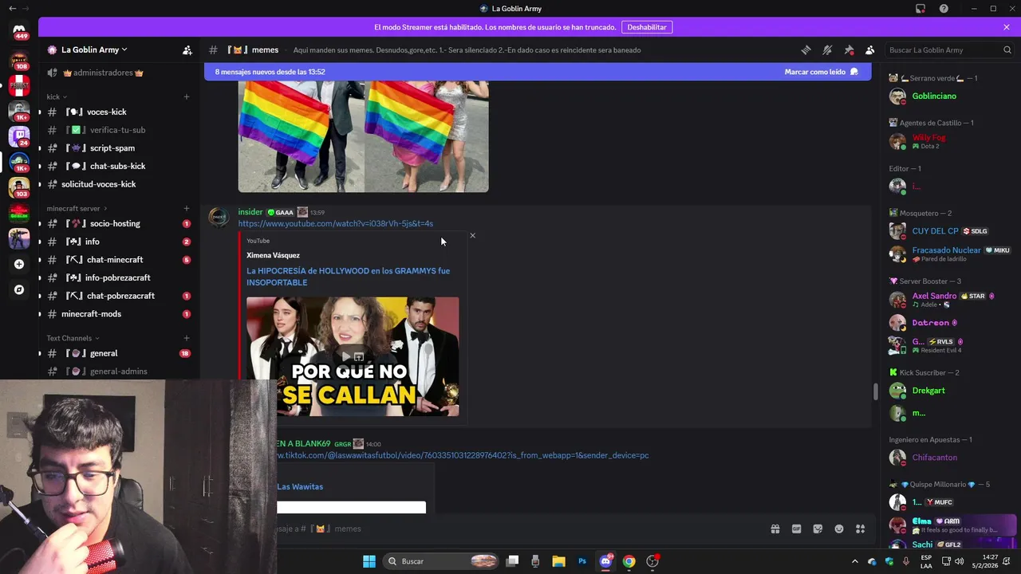This screenshot has width=1021, height=574.
Task: Add channel to Text Channels category
Action: 187,338
